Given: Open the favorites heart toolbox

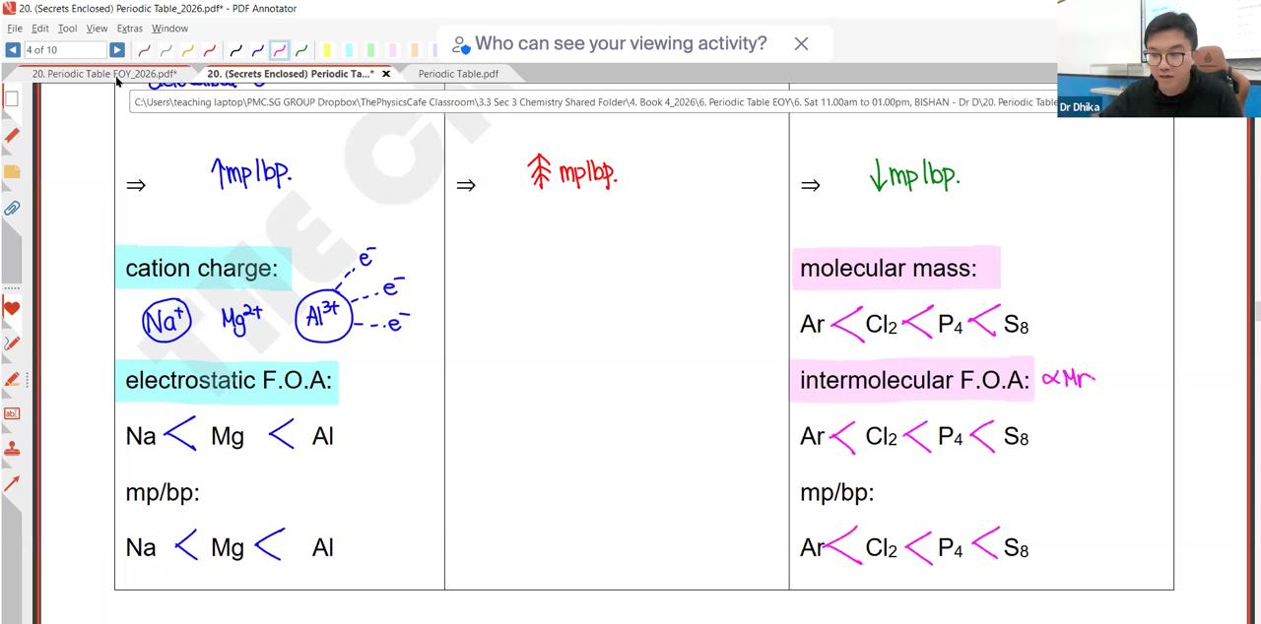Looking at the screenshot, I should coord(12,308).
